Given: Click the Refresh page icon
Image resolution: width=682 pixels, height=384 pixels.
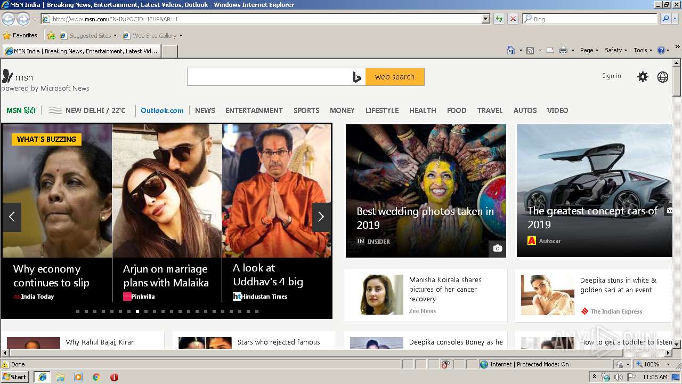Looking at the screenshot, I should [499, 19].
